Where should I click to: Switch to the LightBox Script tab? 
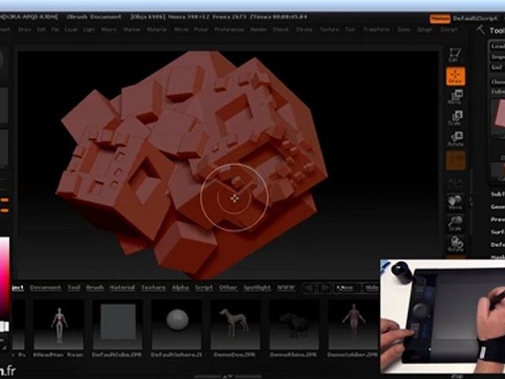point(204,287)
